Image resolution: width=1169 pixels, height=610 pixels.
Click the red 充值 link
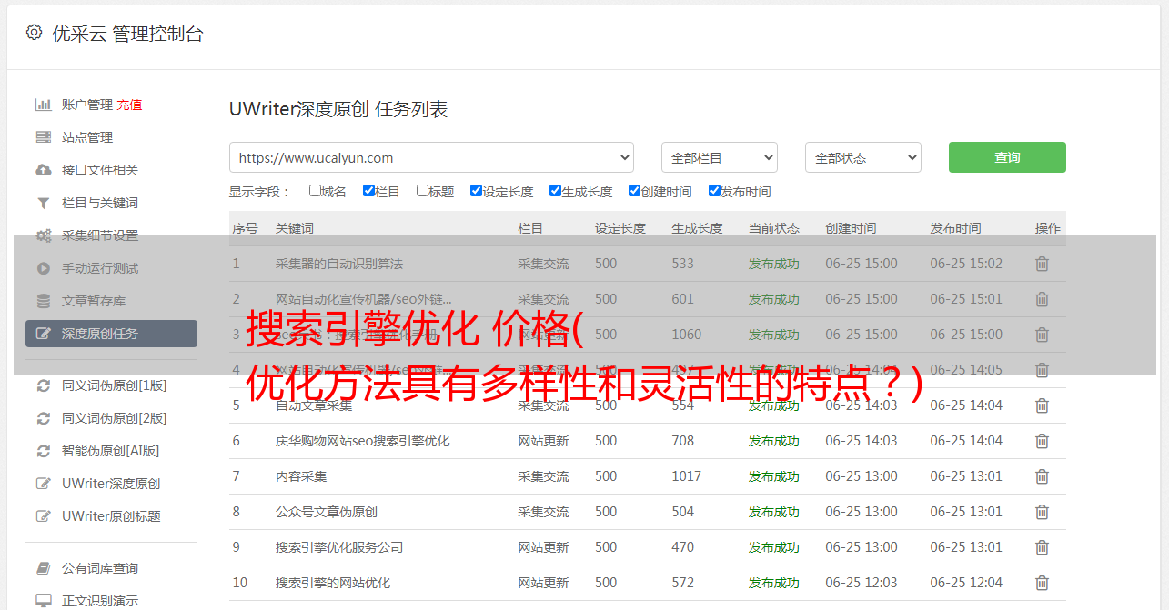point(129,105)
